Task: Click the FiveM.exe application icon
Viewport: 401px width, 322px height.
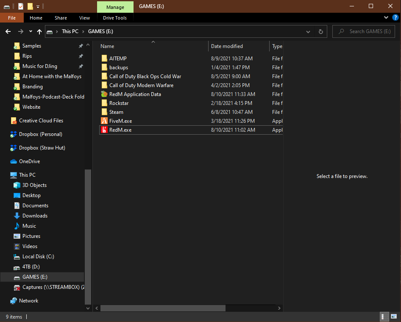Action: (104, 121)
